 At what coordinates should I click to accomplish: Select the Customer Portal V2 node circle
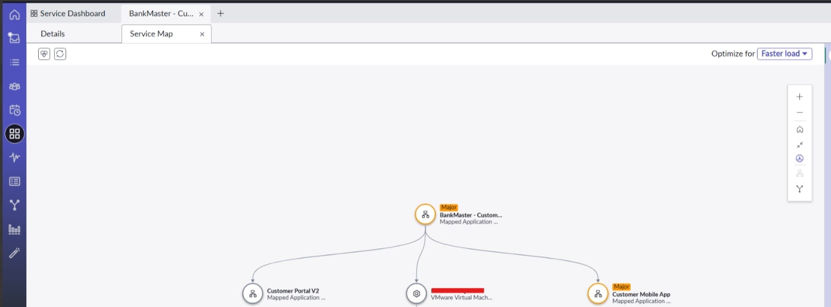point(253,294)
